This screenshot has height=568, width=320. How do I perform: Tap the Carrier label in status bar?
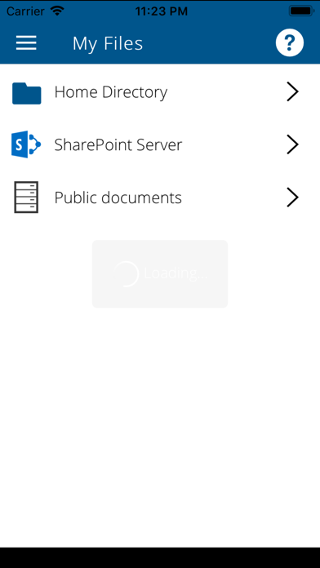coord(25,11)
